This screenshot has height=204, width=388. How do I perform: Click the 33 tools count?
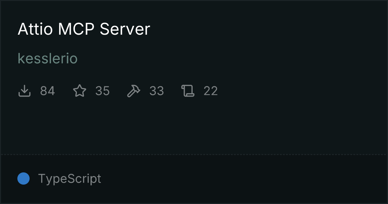(157, 91)
